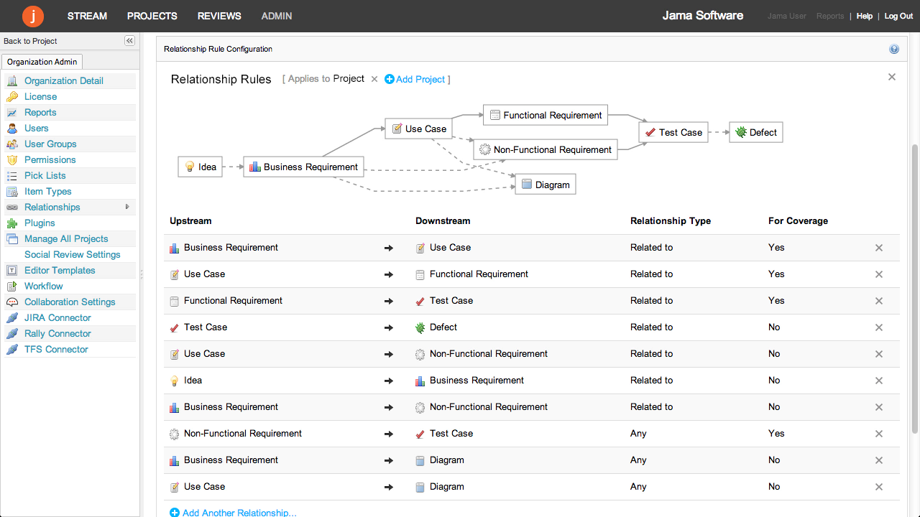This screenshot has height=517, width=920.
Task: Open Pick Lists in sidebar
Action: [x=45, y=175]
